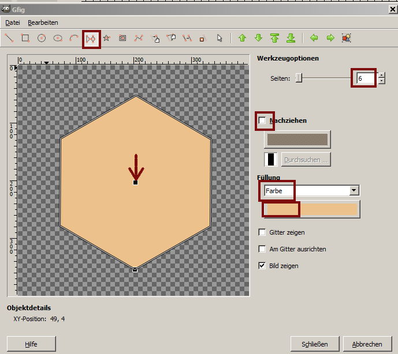Select the circle tool
398x354 pixels.
click(42, 38)
